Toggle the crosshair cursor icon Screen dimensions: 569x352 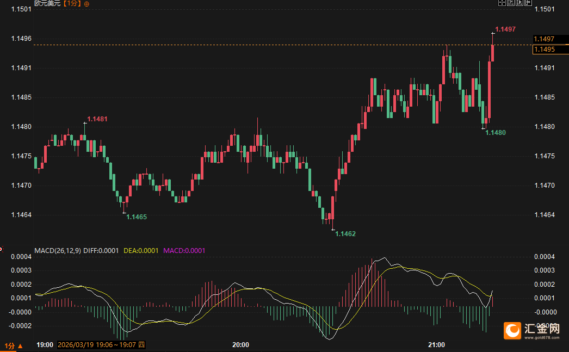502,3
